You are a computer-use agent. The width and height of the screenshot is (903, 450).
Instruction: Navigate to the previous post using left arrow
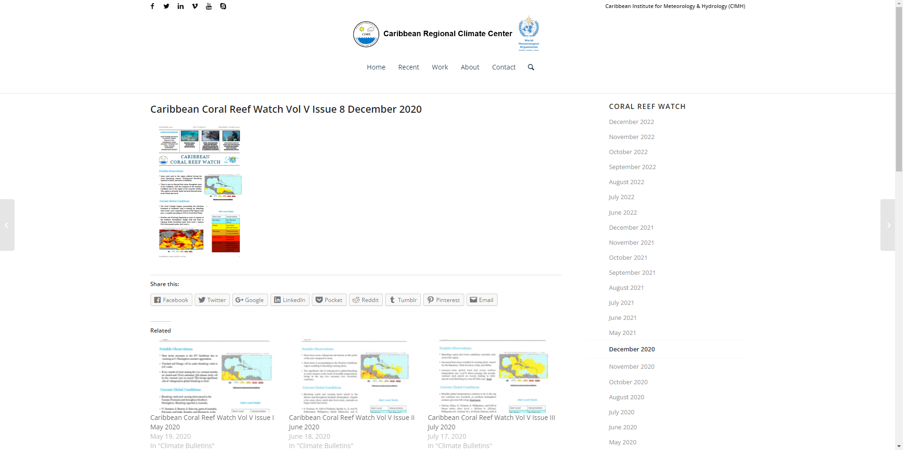(x=7, y=225)
